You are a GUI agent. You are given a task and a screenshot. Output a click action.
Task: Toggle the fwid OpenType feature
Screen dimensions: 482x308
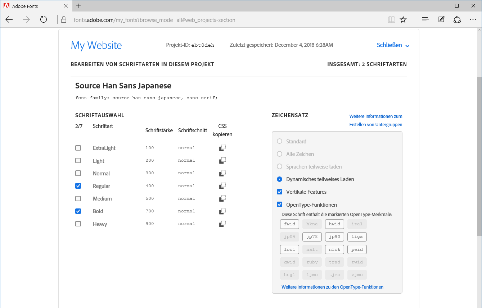tap(290, 224)
